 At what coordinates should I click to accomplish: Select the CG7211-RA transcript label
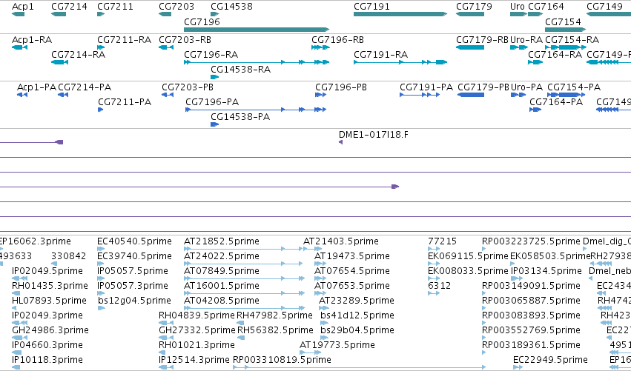(x=125, y=40)
